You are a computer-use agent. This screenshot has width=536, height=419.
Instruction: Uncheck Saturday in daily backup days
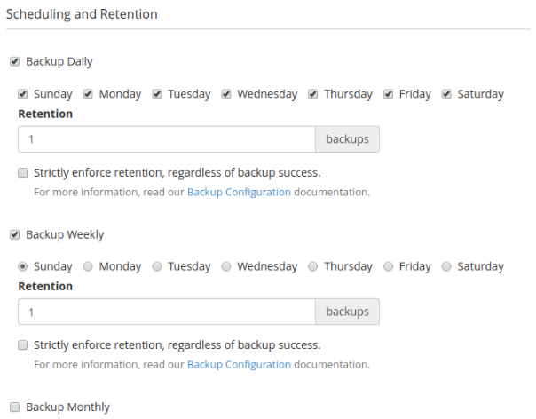[x=447, y=94]
